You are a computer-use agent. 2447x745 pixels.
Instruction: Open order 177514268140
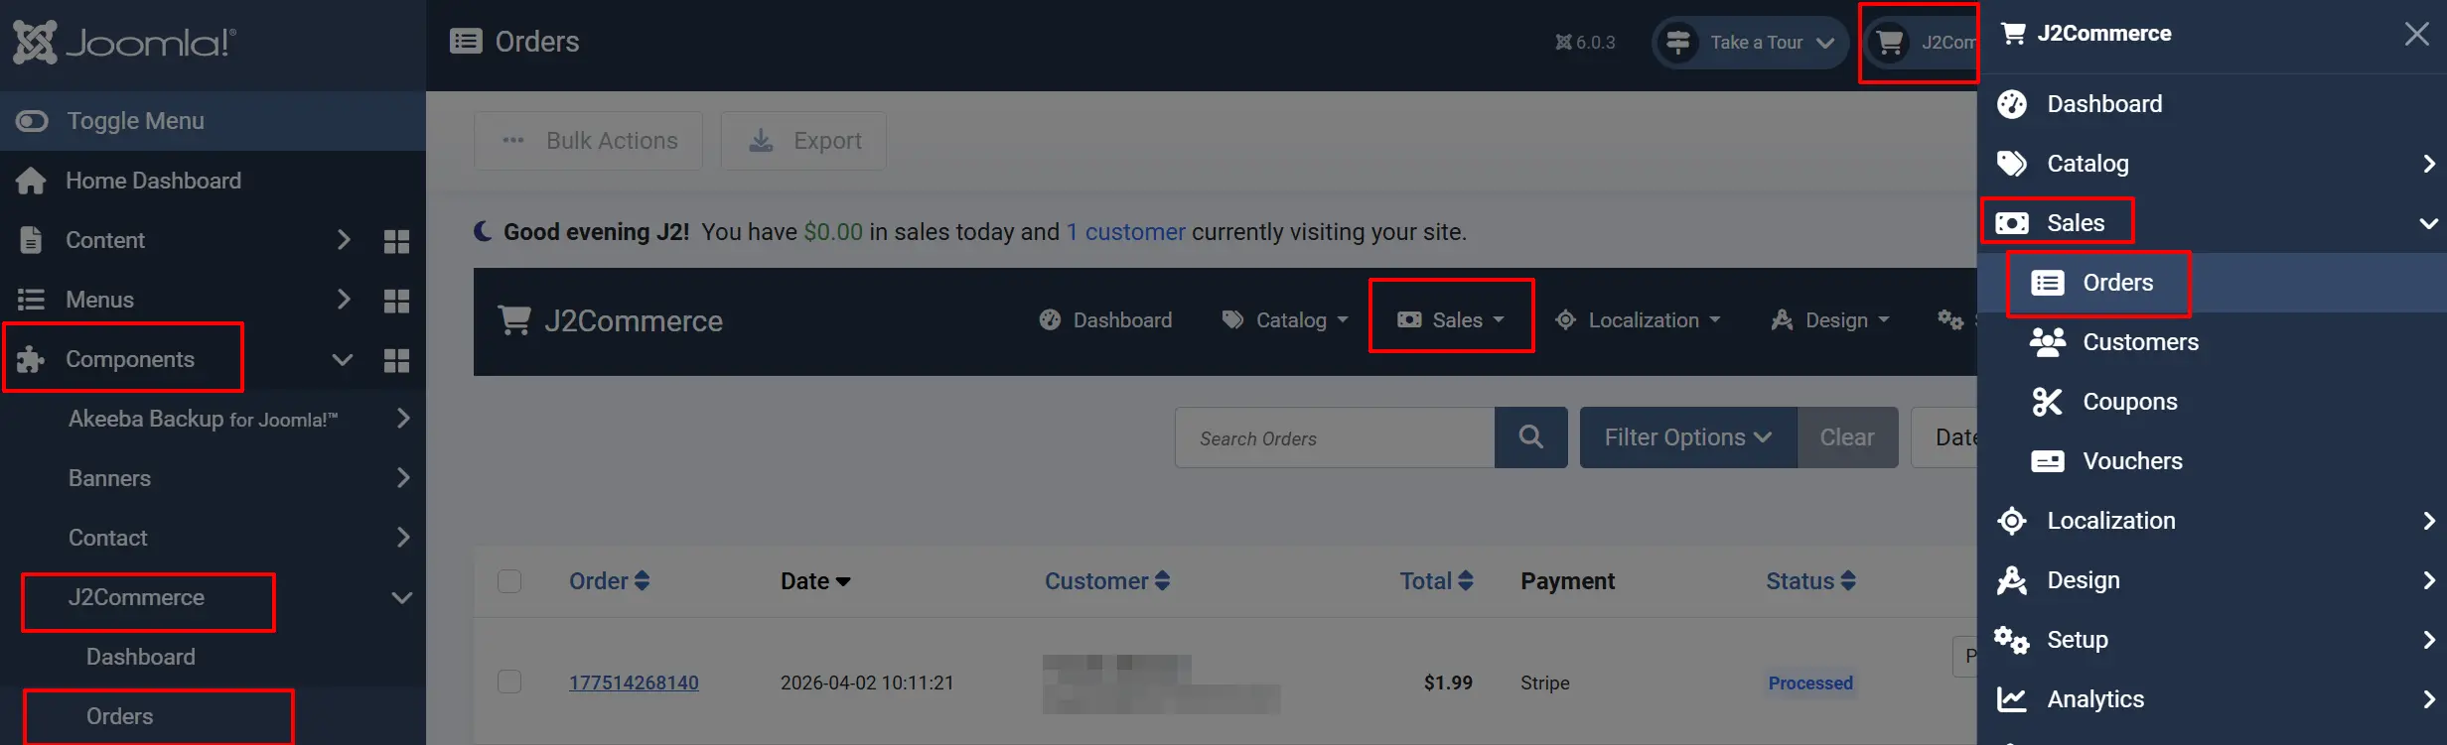(x=634, y=683)
